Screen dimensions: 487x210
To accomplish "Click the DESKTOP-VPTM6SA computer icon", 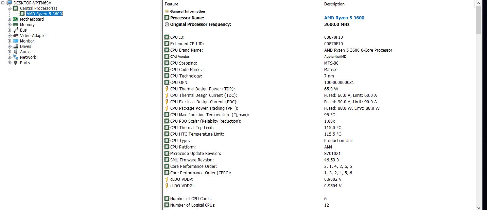I will [x=9, y=3].
